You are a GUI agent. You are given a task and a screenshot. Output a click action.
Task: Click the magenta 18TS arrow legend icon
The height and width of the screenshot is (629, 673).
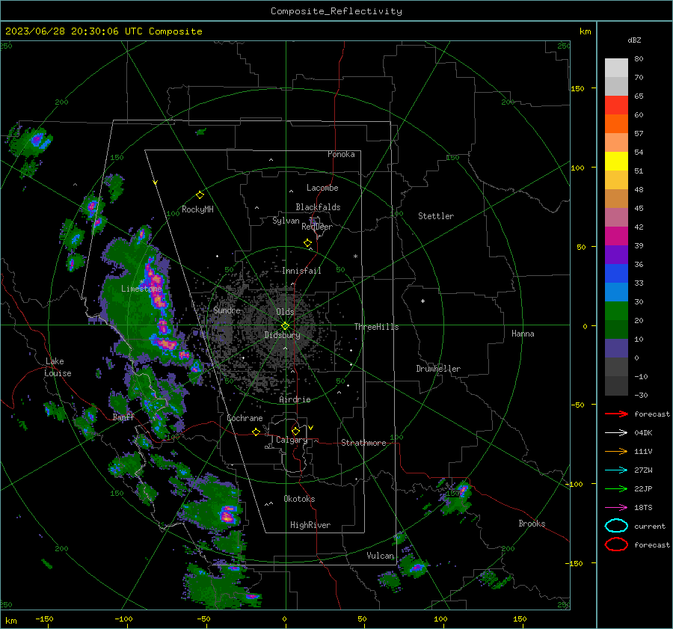click(x=616, y=508)
